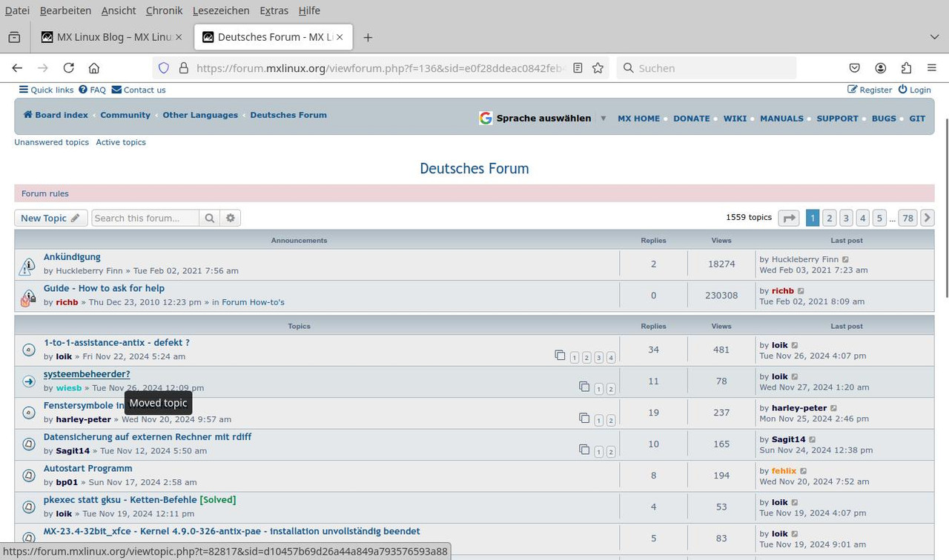Open a new browser tab
The width and height of the screenshot is (949, 560).
point(368,37)
